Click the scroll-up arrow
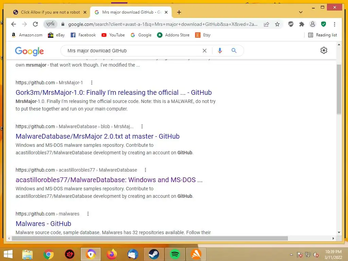The image size is (348, 261). click(x=339, y=45)
